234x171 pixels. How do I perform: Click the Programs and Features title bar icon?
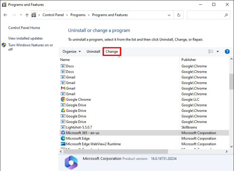pyautogui.click(x=4, y=5)
